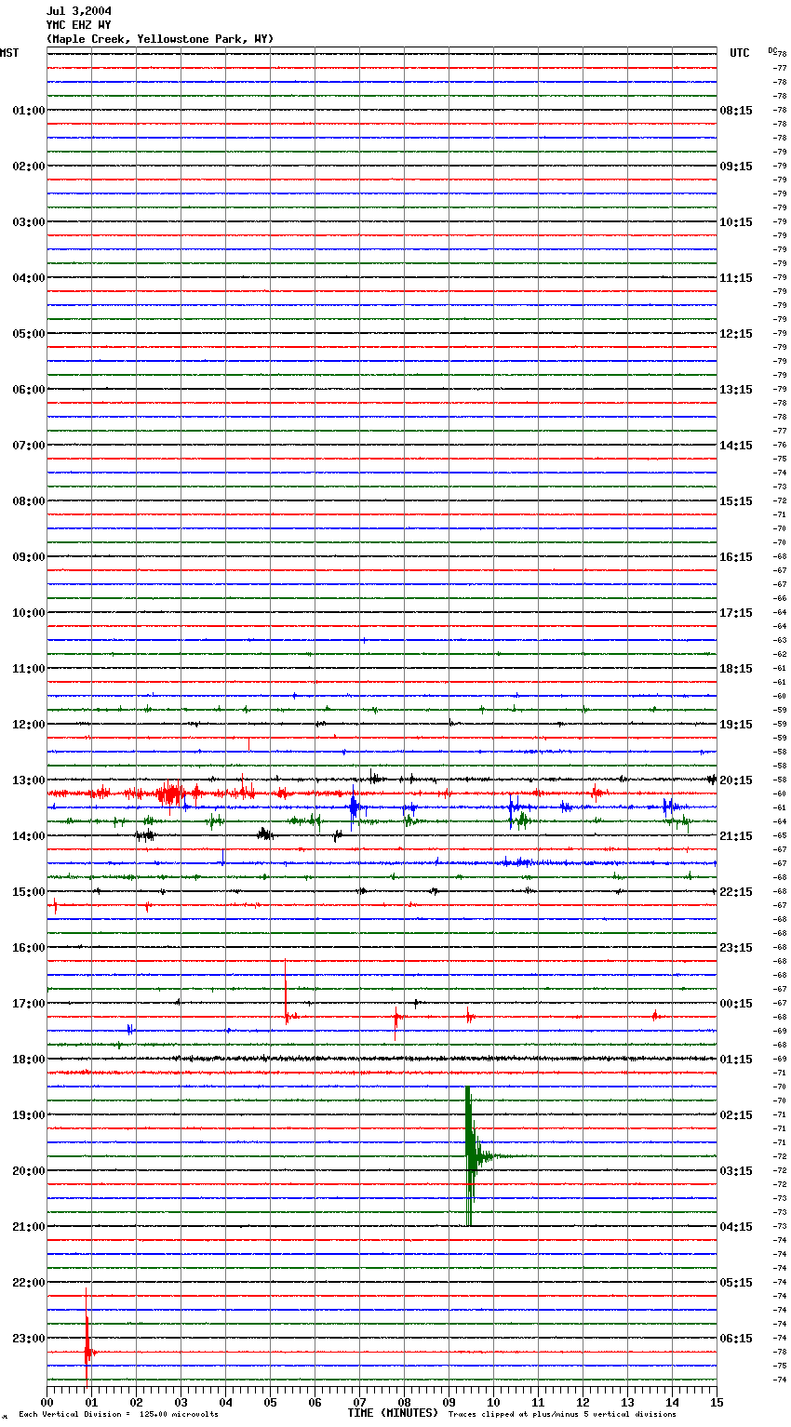
Task: Click the 20:15 UTC time label
Action: [x=736, y=780]
